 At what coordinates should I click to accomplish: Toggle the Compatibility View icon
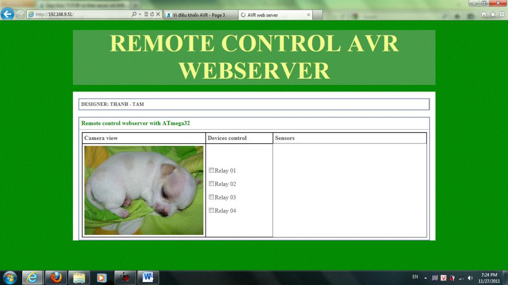[x=146, y=14]
